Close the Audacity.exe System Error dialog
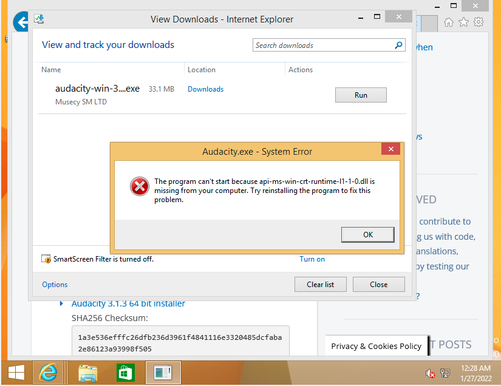 click(x=390, y=149)
